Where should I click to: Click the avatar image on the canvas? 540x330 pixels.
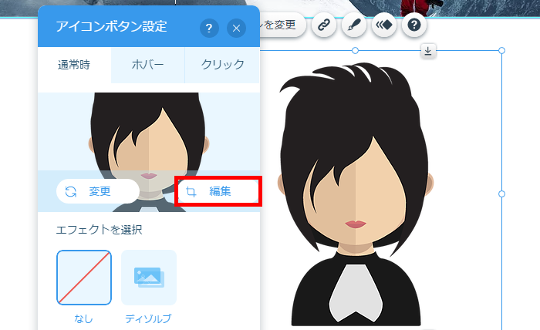tap(356, 194)
